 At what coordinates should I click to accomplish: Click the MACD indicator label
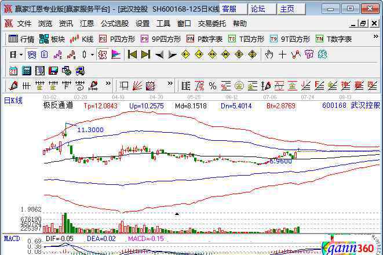[12, 238]
